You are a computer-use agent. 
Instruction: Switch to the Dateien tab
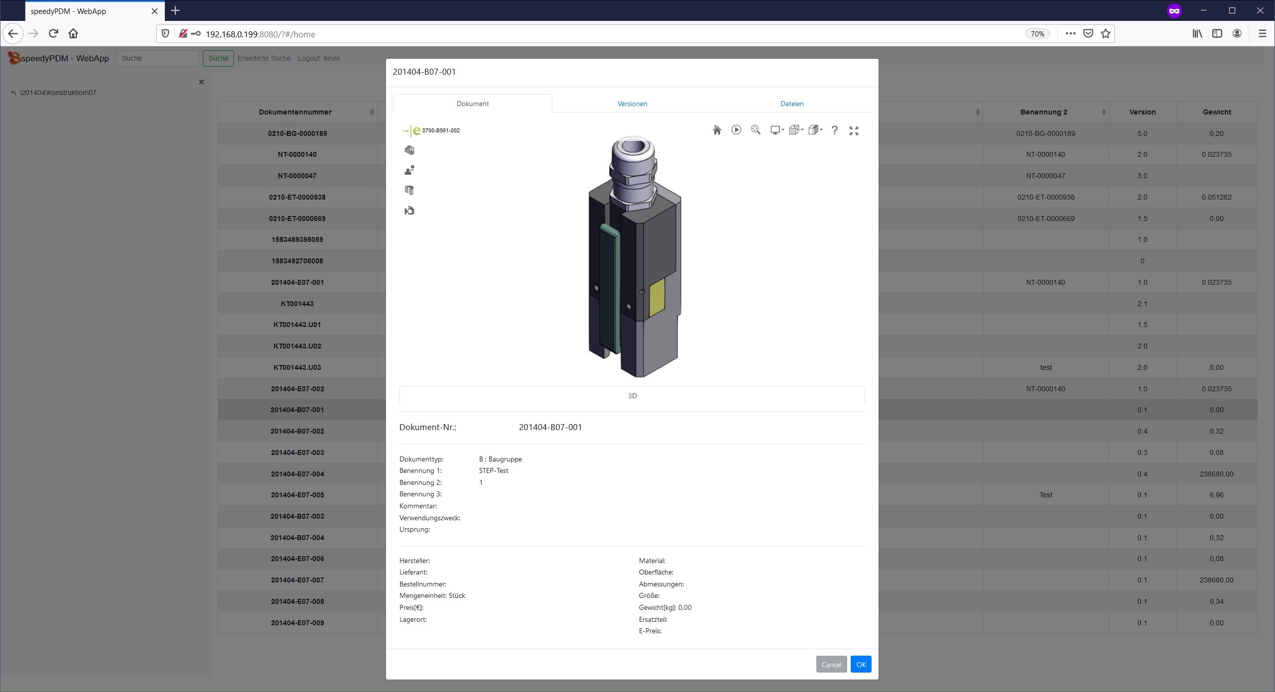pyautogui.click(x=792, y=104)
